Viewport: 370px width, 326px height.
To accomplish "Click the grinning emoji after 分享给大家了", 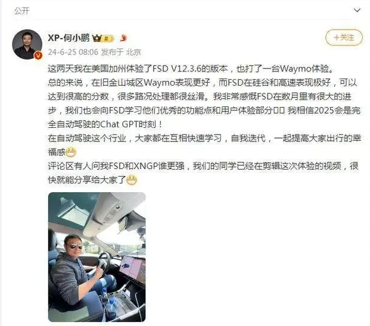I will pos(132,180).
